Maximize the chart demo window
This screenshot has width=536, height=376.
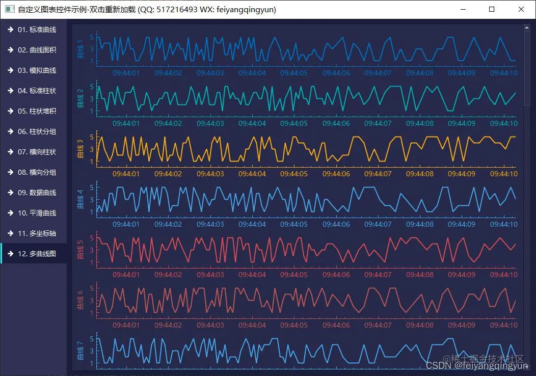492,9
